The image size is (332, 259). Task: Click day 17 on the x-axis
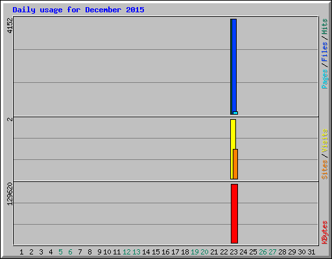pyautogui.click(x=175, y=252)
